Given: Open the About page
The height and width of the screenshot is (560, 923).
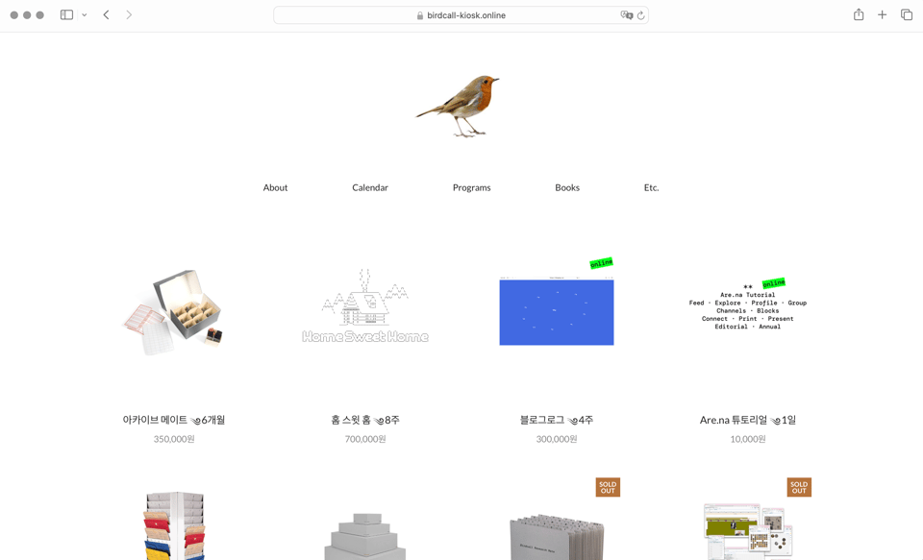Looking at the screenshot, I should point(275,187).
